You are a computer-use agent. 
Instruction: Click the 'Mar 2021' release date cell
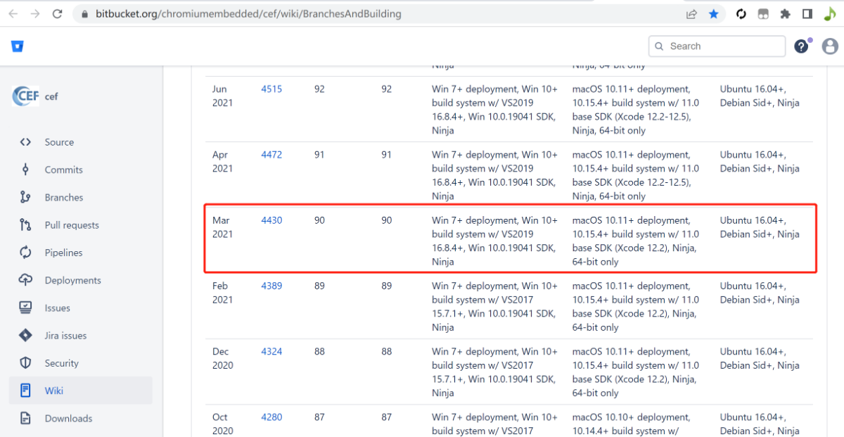coord(223,227)
